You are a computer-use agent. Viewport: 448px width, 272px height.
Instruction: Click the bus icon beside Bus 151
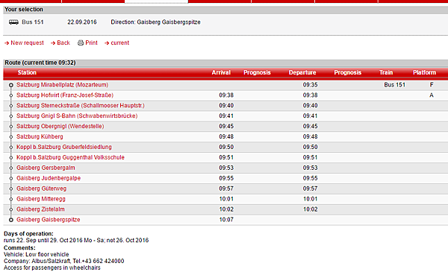point(13,22)
